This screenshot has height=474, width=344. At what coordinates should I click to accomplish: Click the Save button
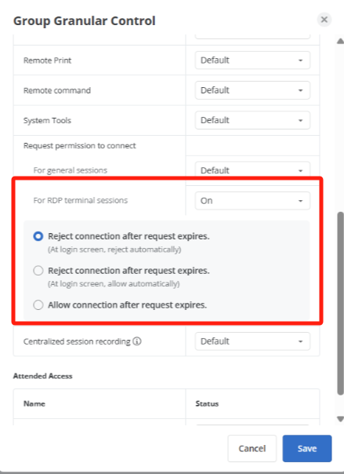307,448
